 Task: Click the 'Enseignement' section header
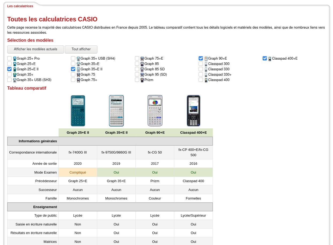coord(110,207)
